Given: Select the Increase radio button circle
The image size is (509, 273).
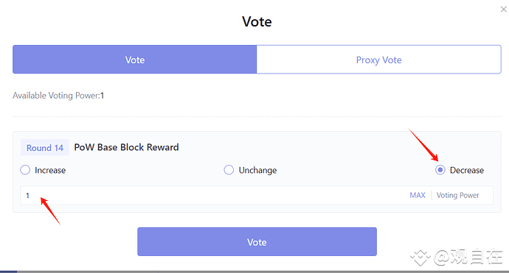Looking at the screenshot, I should pos(25,170).
